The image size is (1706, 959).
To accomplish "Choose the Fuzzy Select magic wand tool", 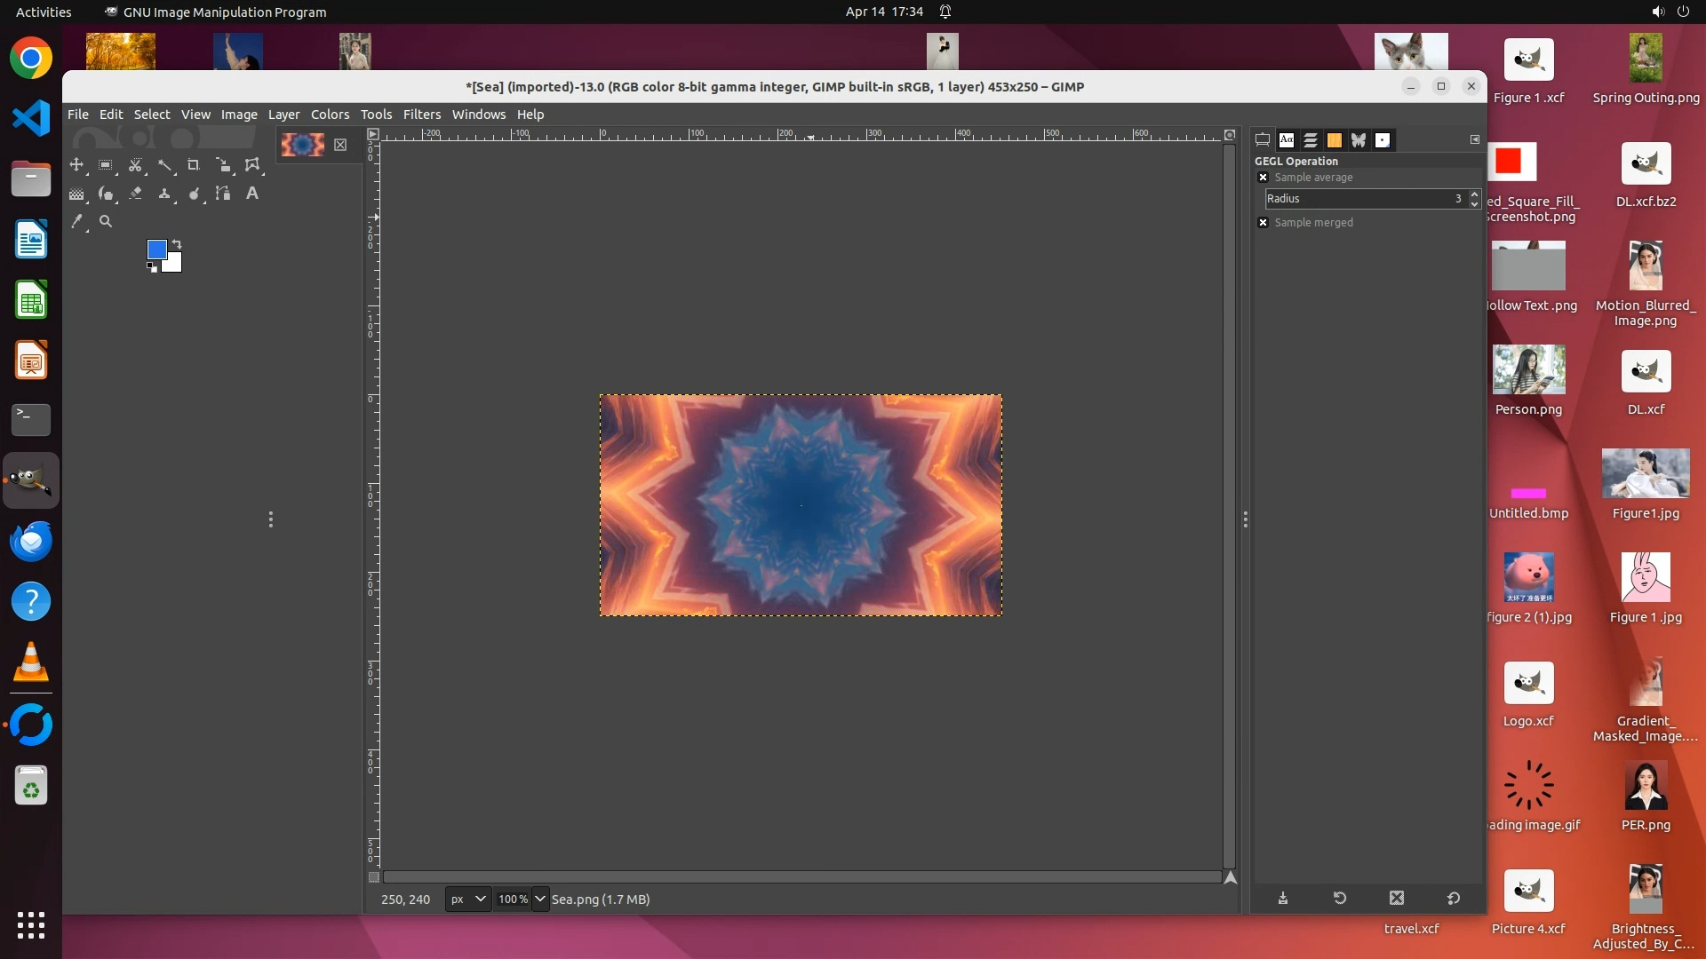I will 164,165.
